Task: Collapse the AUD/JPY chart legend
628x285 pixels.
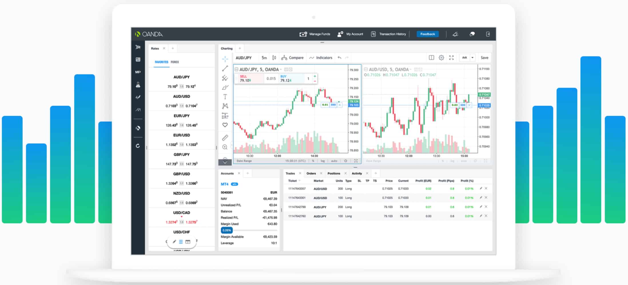Action: click(x=237, y=70)
